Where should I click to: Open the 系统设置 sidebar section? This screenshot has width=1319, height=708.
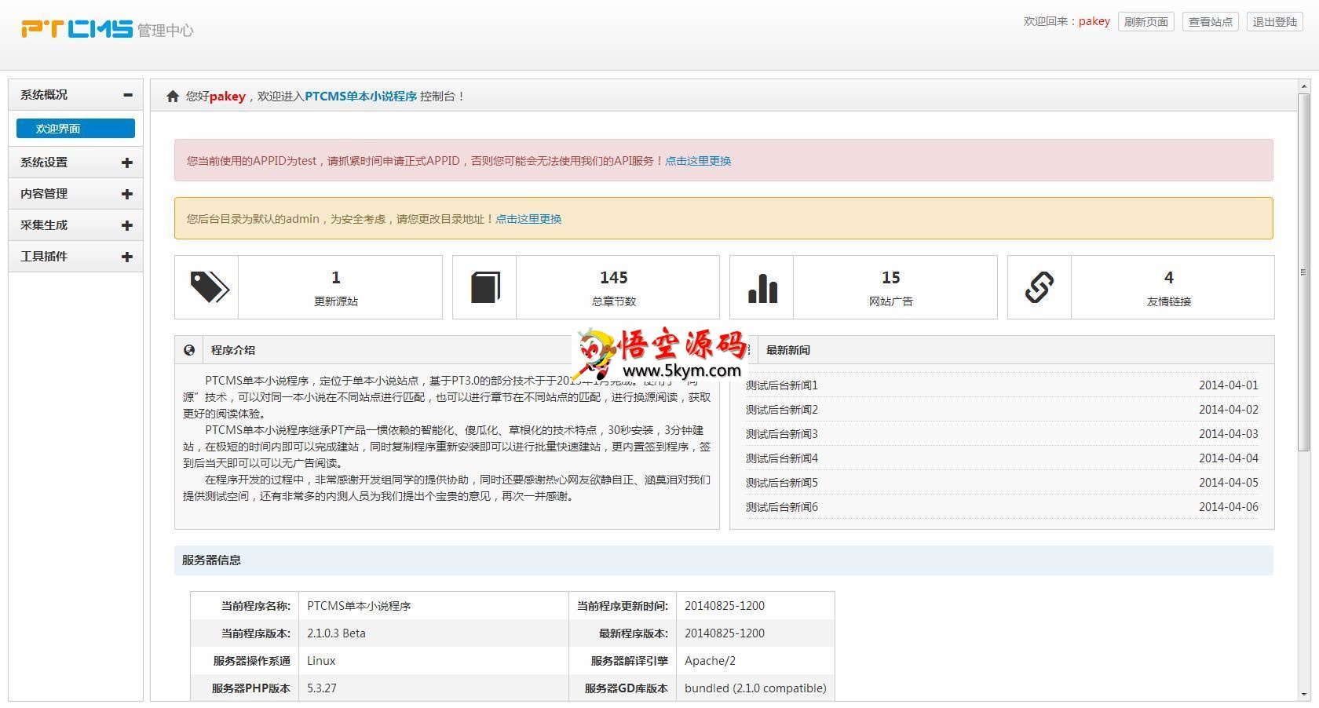pyautogui.click(x=75, y=162)
